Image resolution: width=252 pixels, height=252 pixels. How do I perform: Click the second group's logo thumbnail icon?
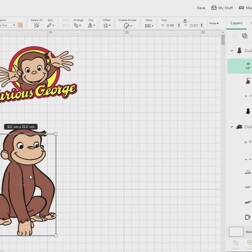tap(239, 127)
